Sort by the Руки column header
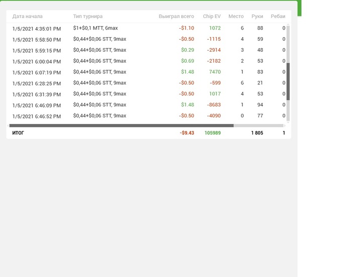This screenshot has height=277, width=352. 257,17
